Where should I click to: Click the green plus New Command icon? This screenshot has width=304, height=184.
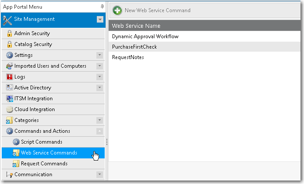click(x=117, y=10)
